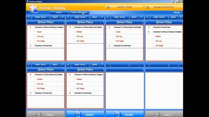Viewport: 209px width, 117px height.
Task: Click ORD# 10129 header
Action: point(120,17)
